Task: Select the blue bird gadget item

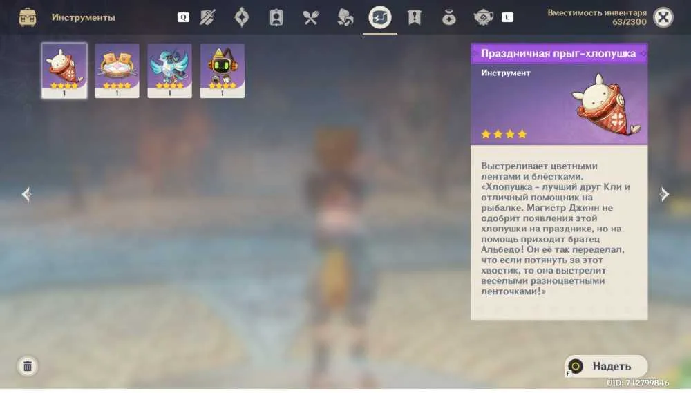Action: 170,70
